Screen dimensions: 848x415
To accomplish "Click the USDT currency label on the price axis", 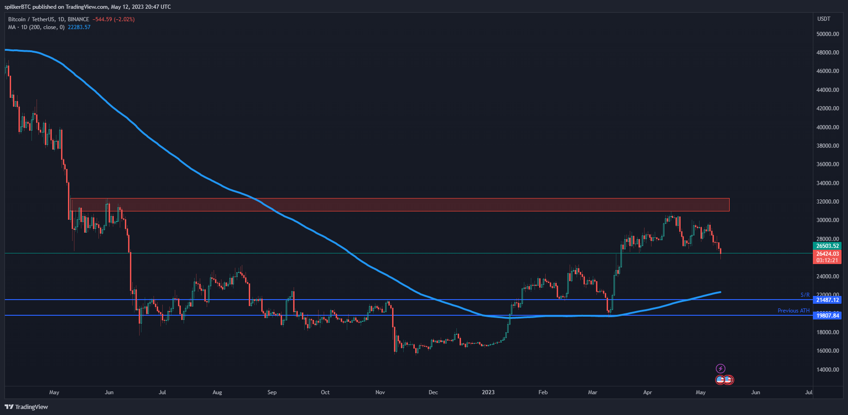I will point(824,19).
